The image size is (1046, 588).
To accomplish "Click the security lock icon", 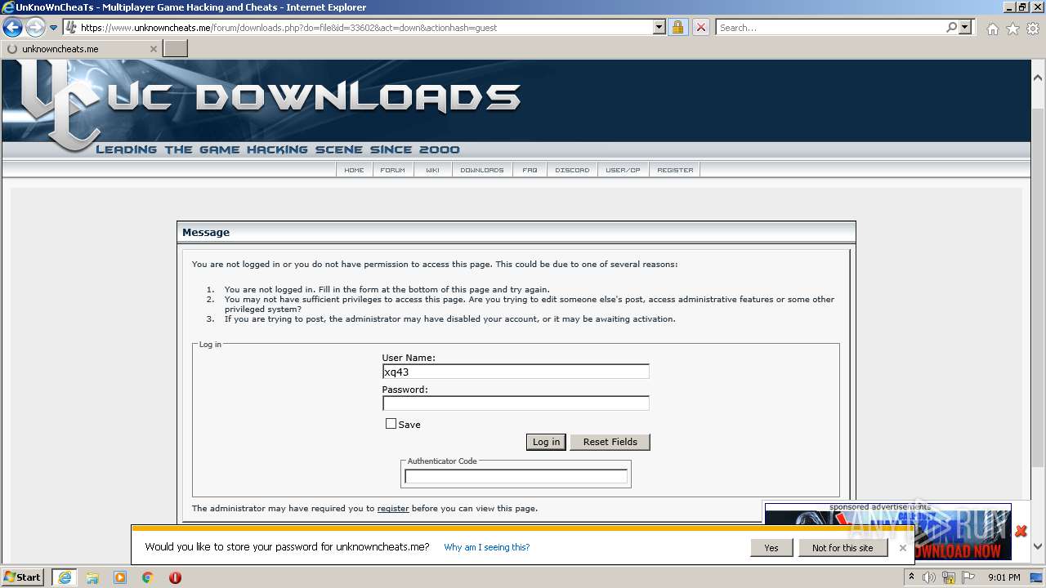I will click(677, 27).
